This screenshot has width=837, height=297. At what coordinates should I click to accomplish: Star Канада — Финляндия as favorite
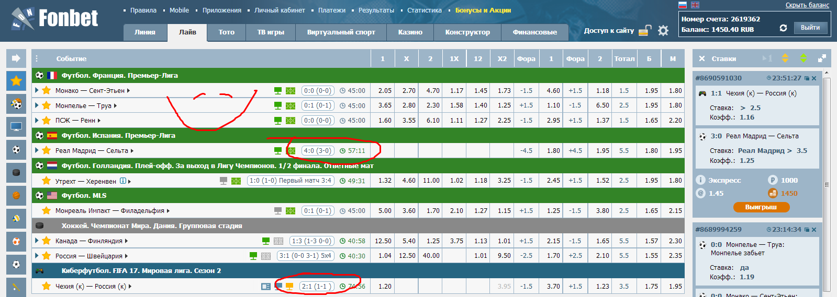46,241
